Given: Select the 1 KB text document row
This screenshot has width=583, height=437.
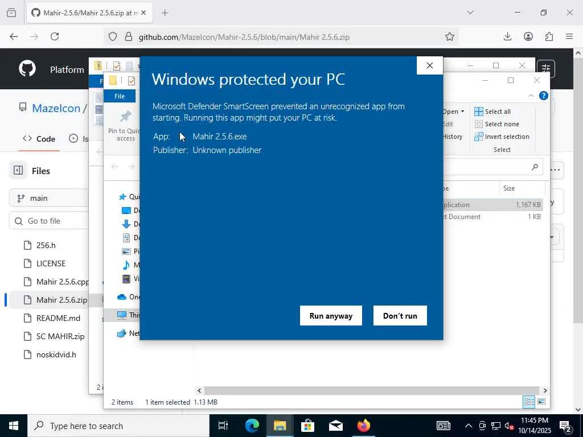Looking at the screenshot, I should click(x=492, y=217).
